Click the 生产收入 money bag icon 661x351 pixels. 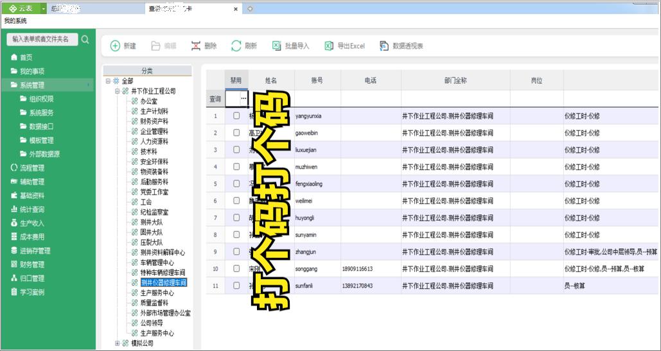14,223
